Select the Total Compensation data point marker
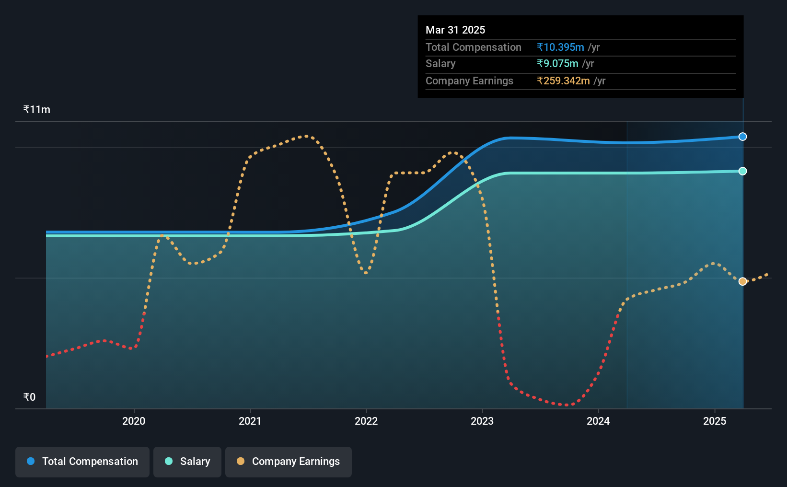The width and height of the screenshot is (787, 487). [742, 137]
